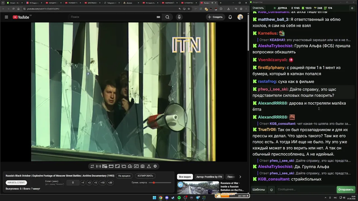Open the YouTube hamburger guide menu
Viewport: 358px width, 201px height.
(x=6, y=17)
